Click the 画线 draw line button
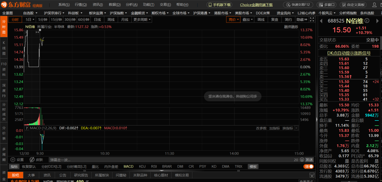This screenshot has height=182, width=382. pos(261,20)
